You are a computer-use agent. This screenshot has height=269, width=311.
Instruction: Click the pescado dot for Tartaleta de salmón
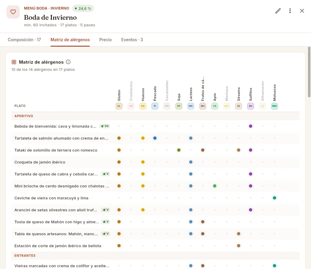pos(155,138)
